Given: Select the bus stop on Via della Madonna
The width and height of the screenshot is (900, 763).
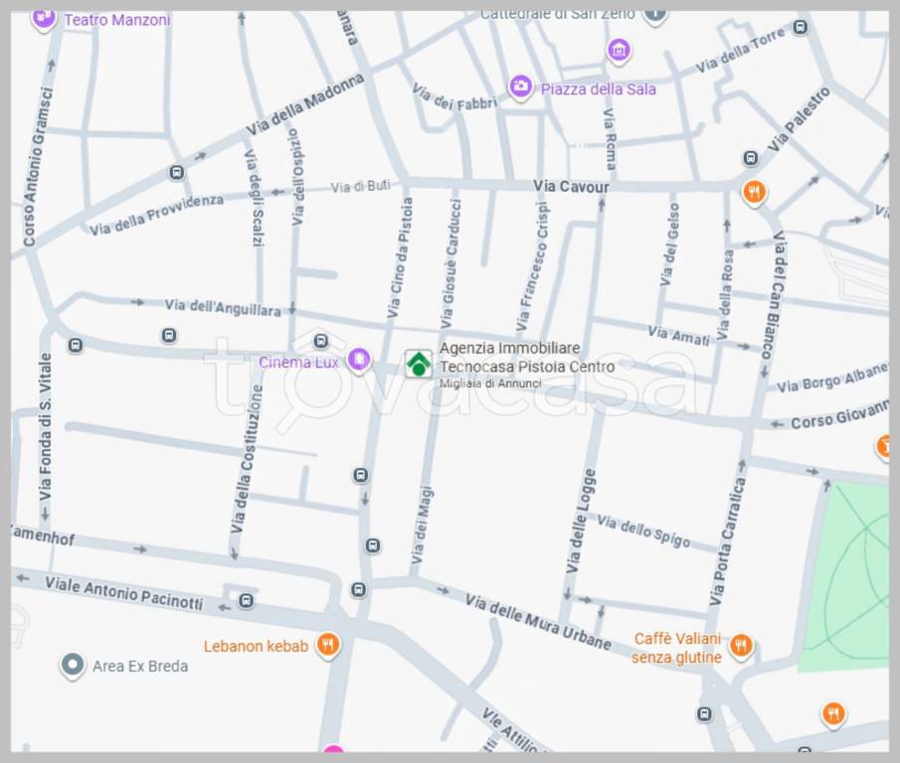Looking at the screenshot, I should click(x=177, y=172).
